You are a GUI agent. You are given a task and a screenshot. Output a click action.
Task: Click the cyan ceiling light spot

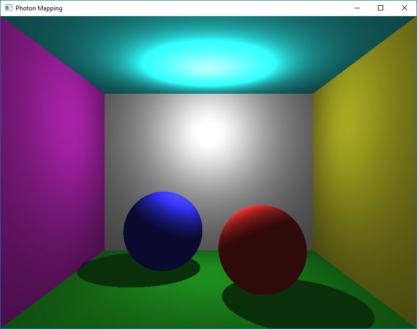208,63
